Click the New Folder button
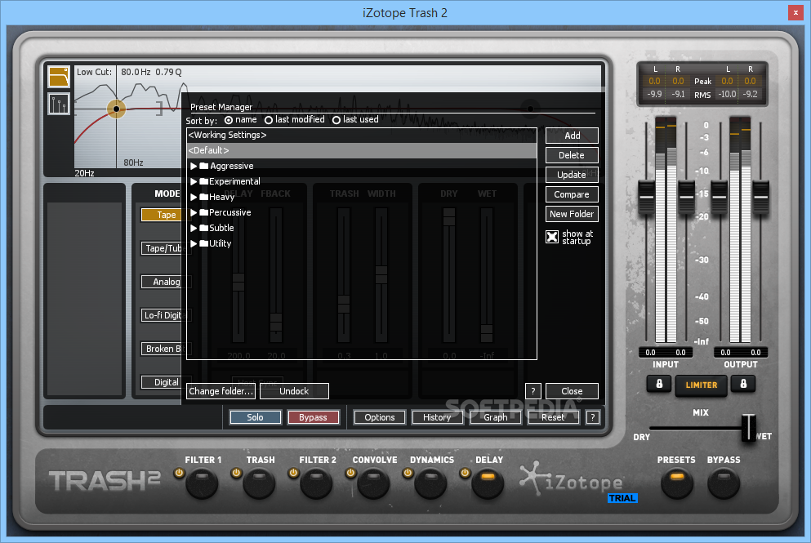 572,214
